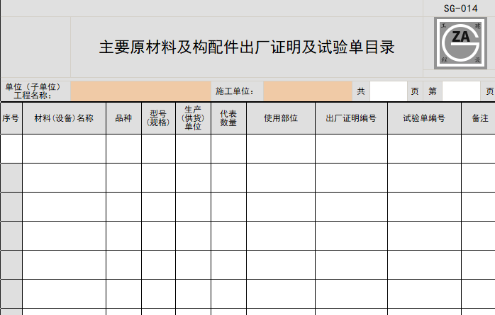Select the 代表数量 column header

pos(228,118)
